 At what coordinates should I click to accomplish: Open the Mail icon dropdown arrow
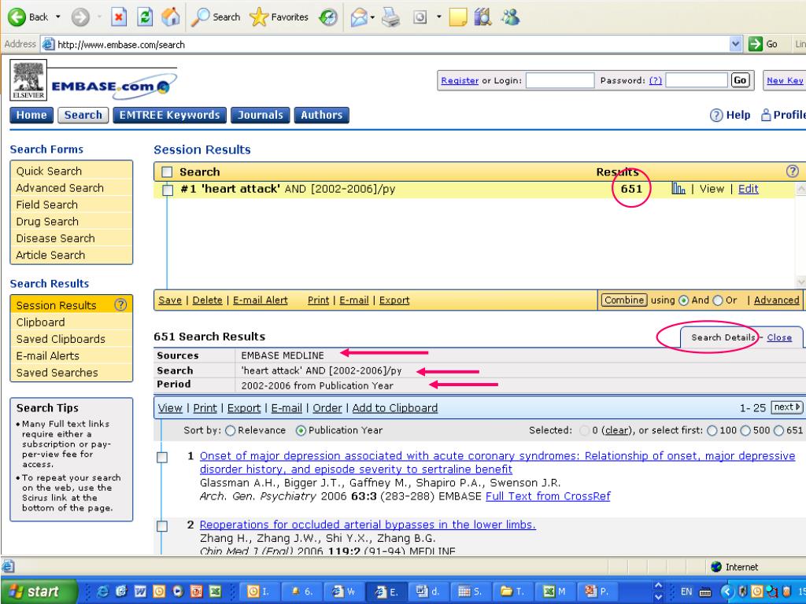click(x=372, y=17)
